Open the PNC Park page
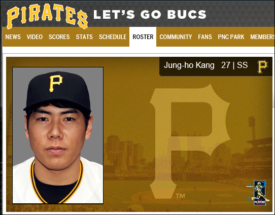This screenshot has width=275, height=215. point(231,37)
